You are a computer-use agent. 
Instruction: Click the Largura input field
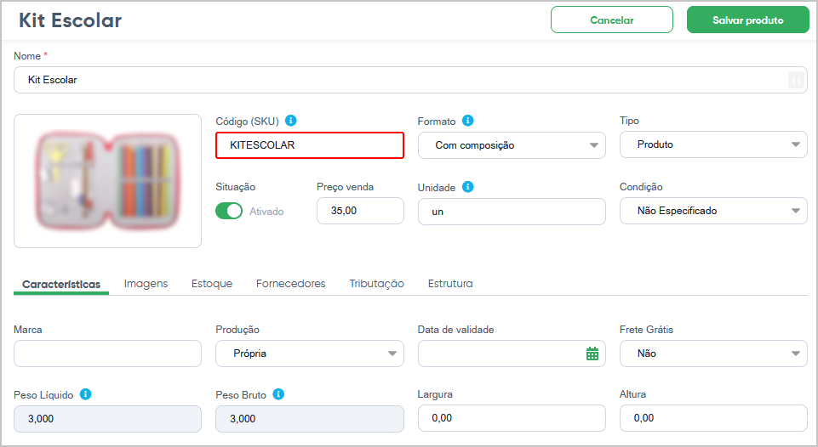pyautogui.click(x=512, y=418)
